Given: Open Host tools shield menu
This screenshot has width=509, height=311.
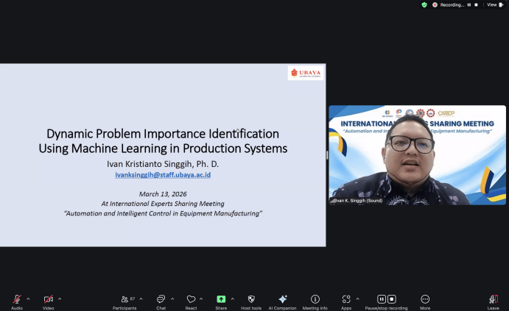Looking at the screenshot, I should coord(251,302).
